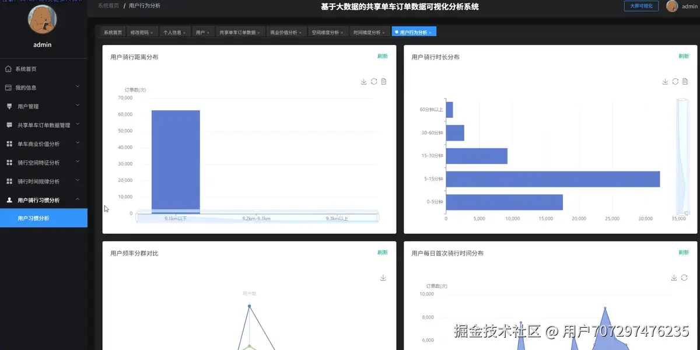Click 刷新 on the 用户频率分群对比 panel
The height and width of the screenshot is (350, 700).
coord(383,253)
